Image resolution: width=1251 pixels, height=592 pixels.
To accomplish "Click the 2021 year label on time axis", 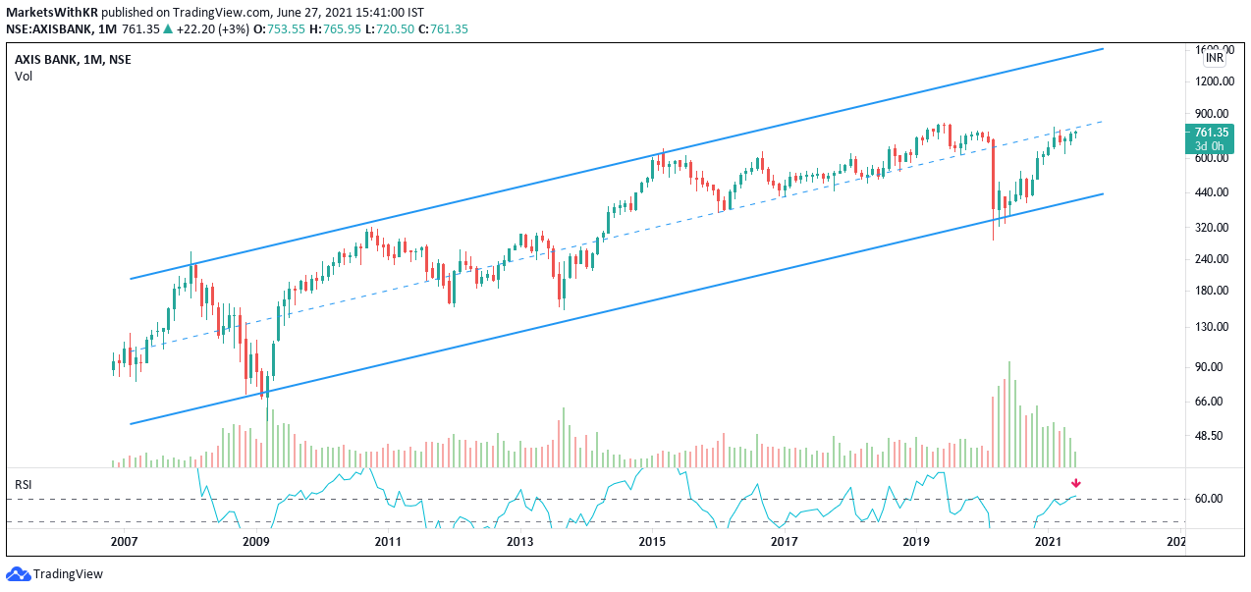I will 1048,541.
